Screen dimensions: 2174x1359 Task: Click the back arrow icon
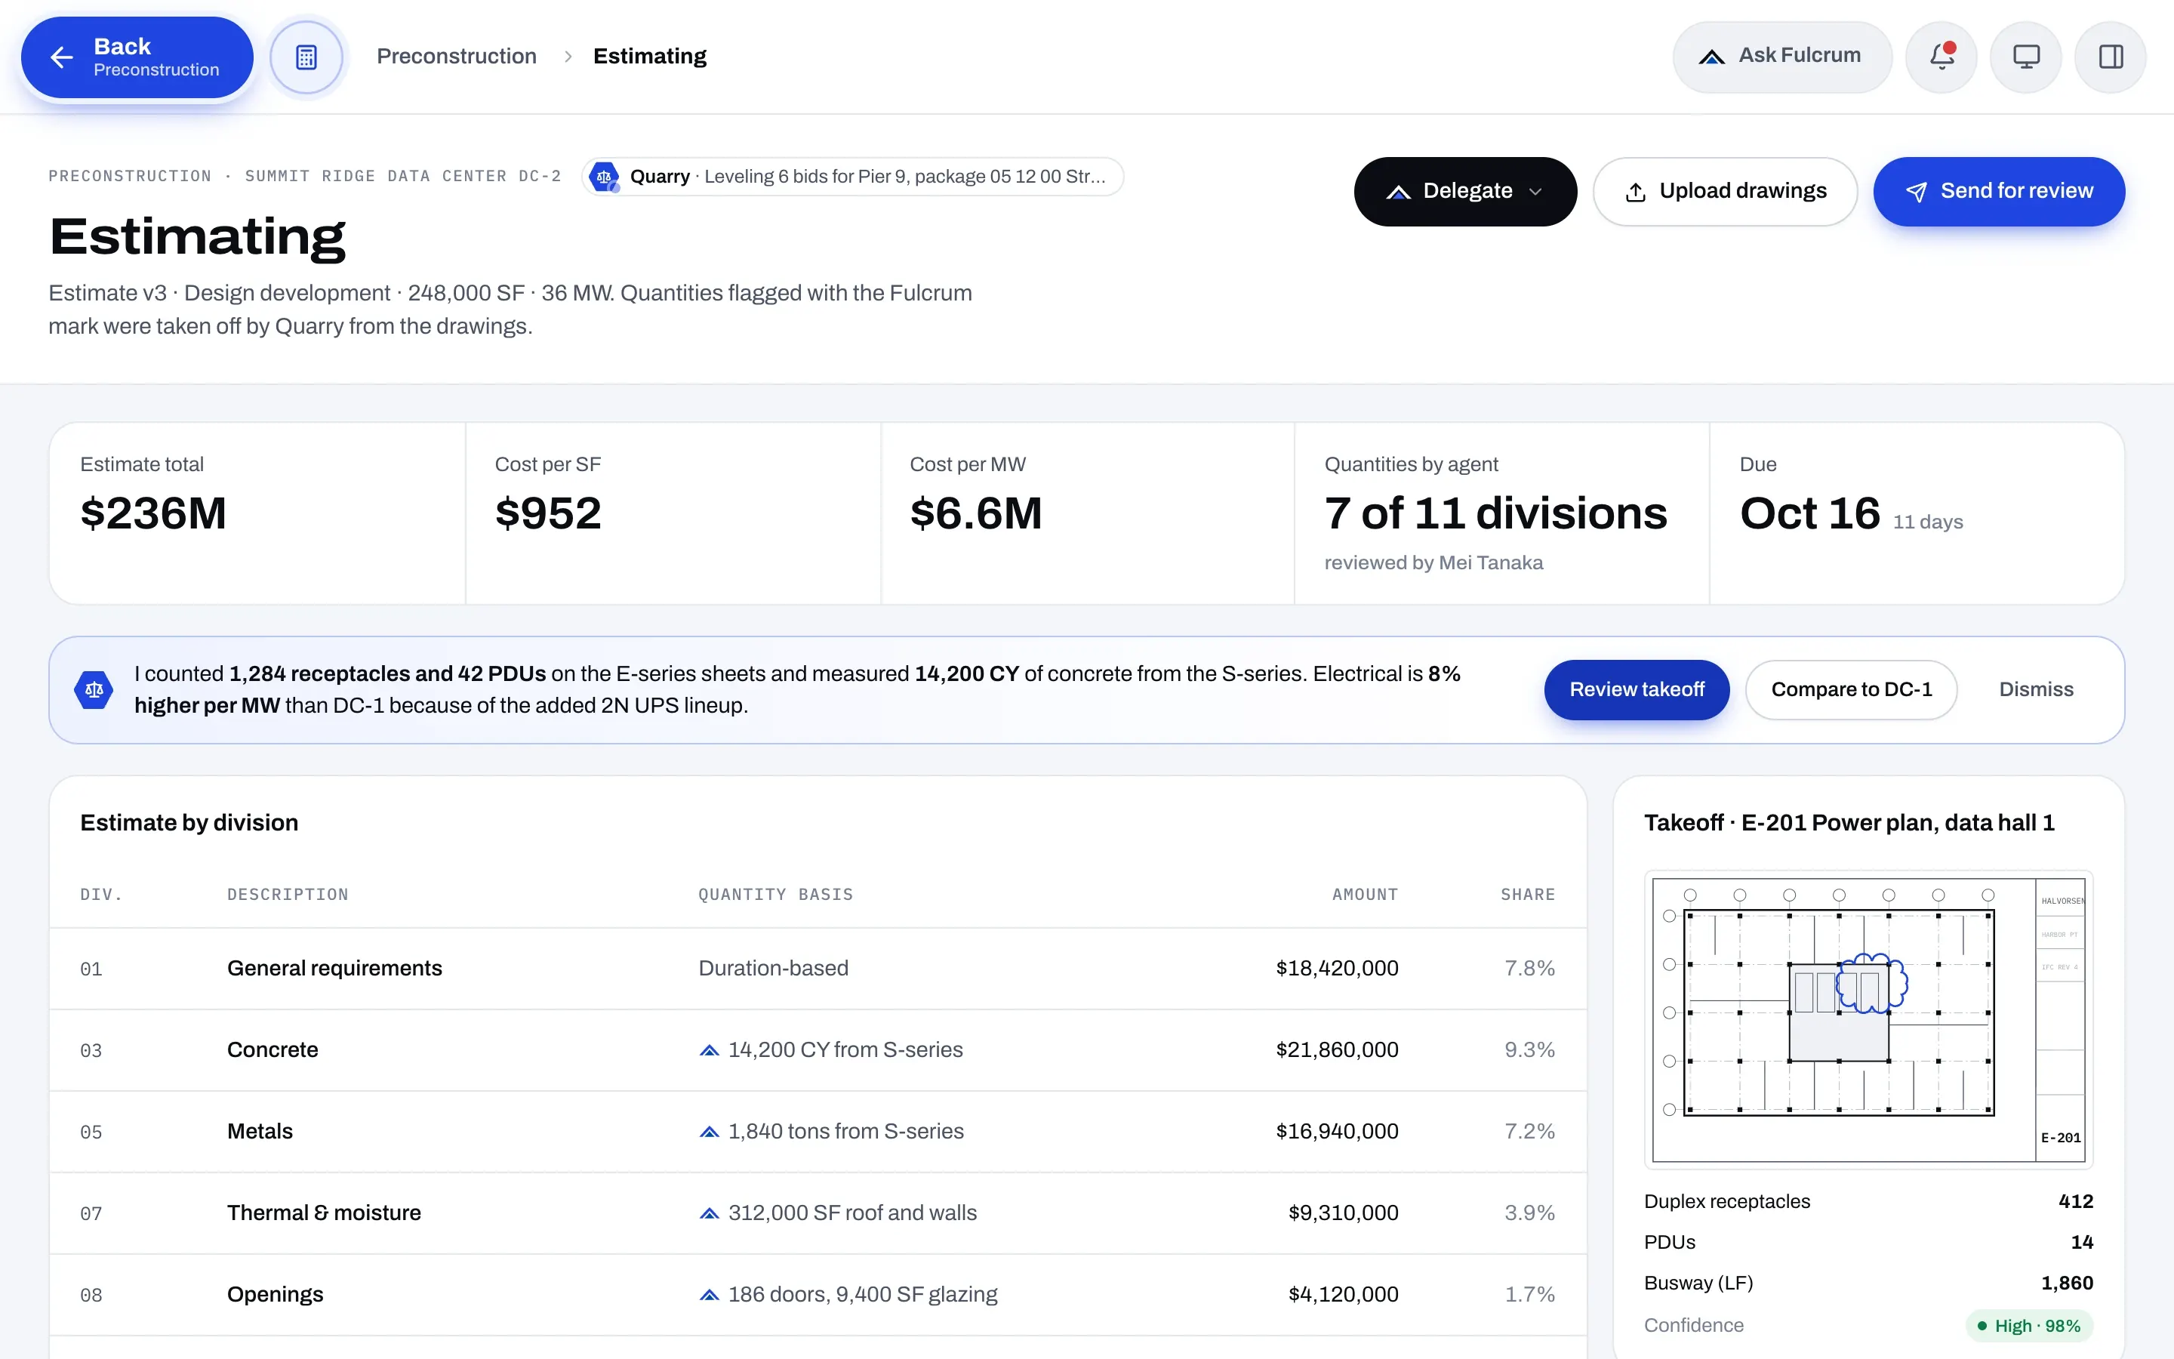(x=61, y=57)
